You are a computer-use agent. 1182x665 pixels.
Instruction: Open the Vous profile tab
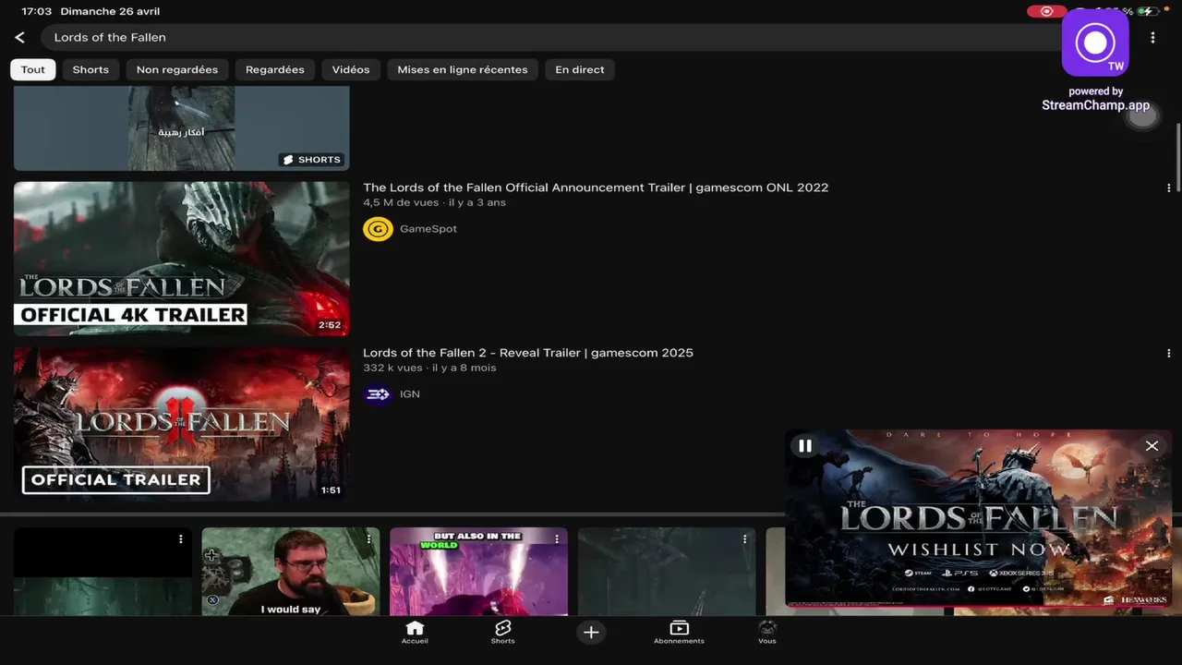point(766,633)
